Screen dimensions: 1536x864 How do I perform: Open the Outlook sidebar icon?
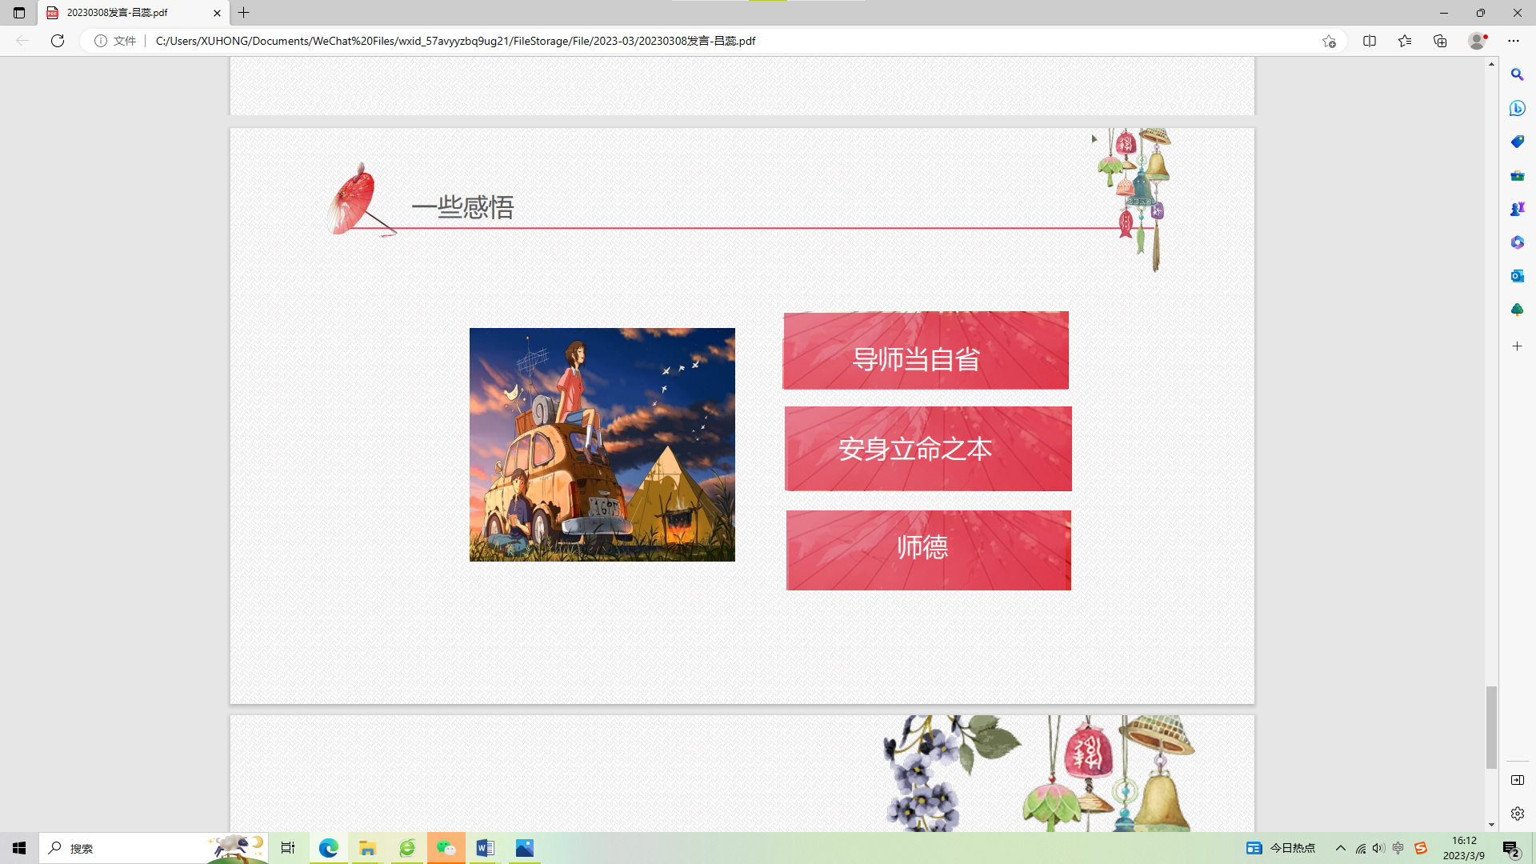(1517, 276)
